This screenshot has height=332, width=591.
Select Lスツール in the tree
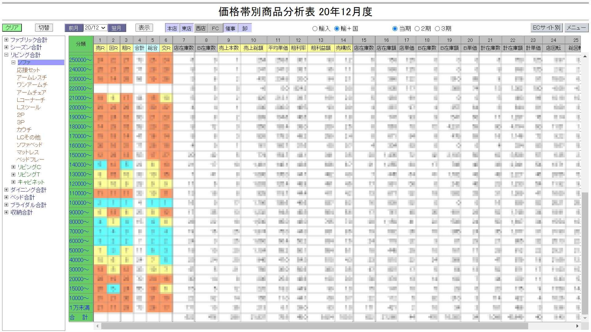coord(28,107)
